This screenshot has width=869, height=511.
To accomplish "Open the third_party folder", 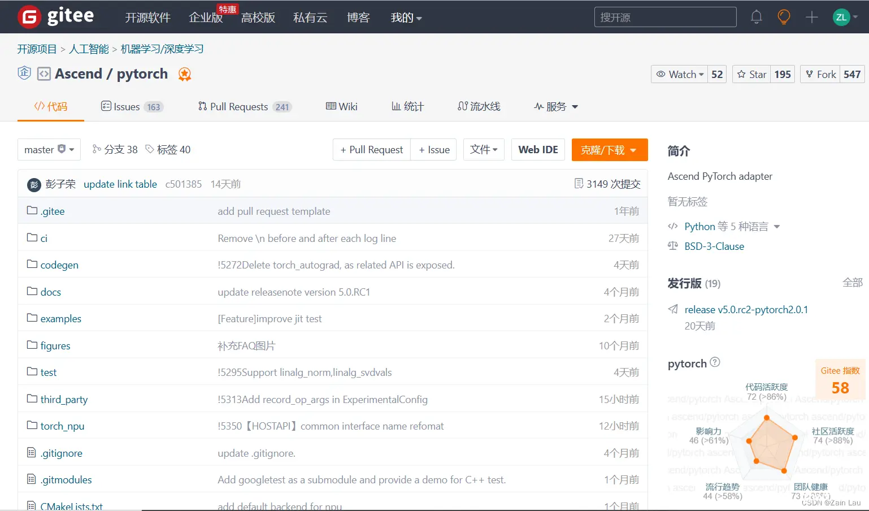I will point(64,399).
